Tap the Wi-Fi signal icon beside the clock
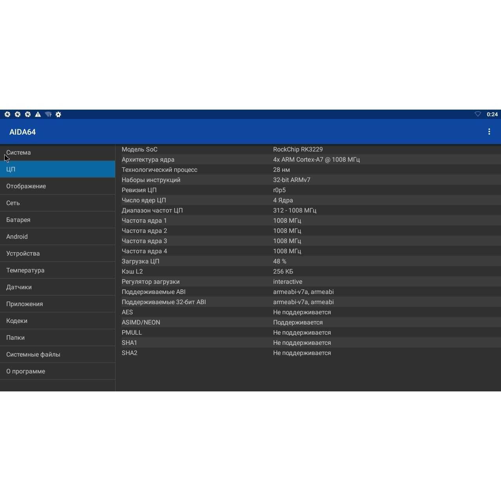This screenshot has height=501, width=501. pos(478,114)
